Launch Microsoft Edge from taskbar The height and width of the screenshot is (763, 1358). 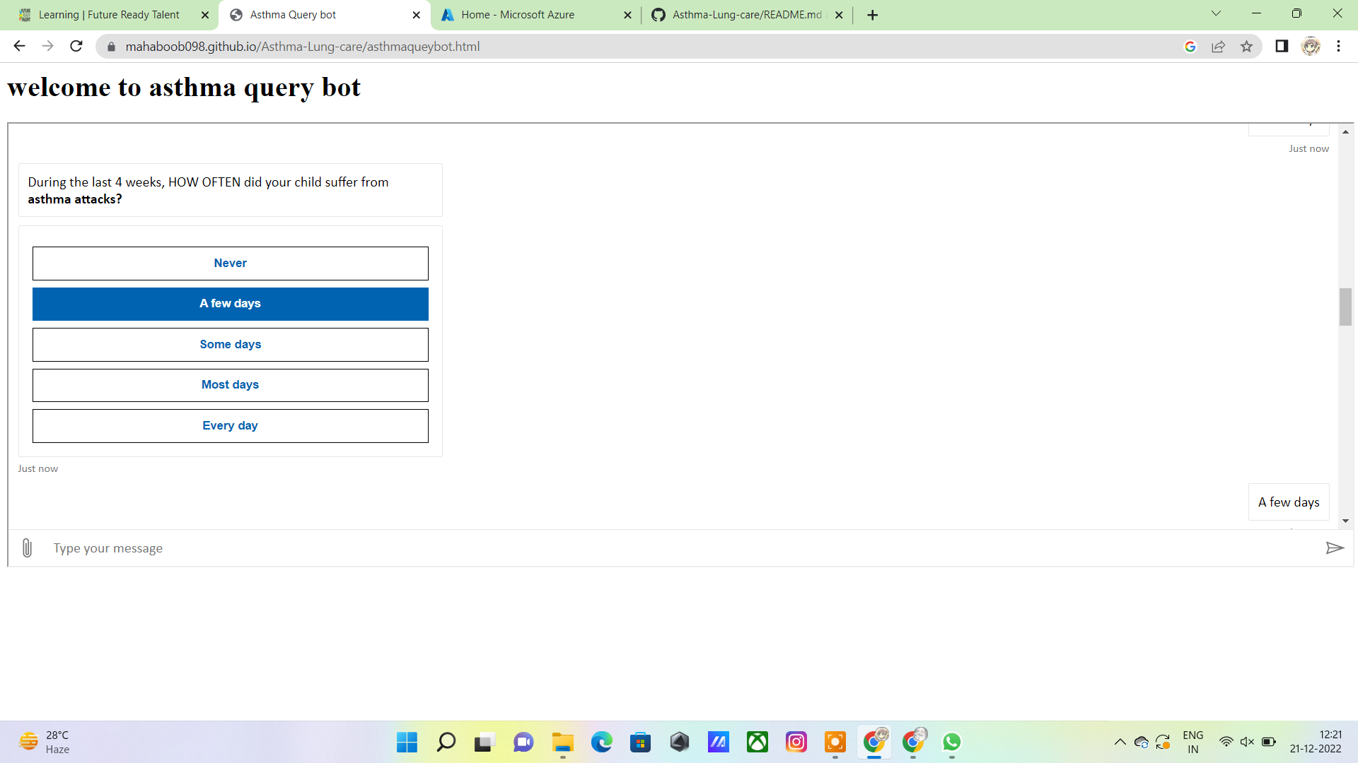point(601,742)
